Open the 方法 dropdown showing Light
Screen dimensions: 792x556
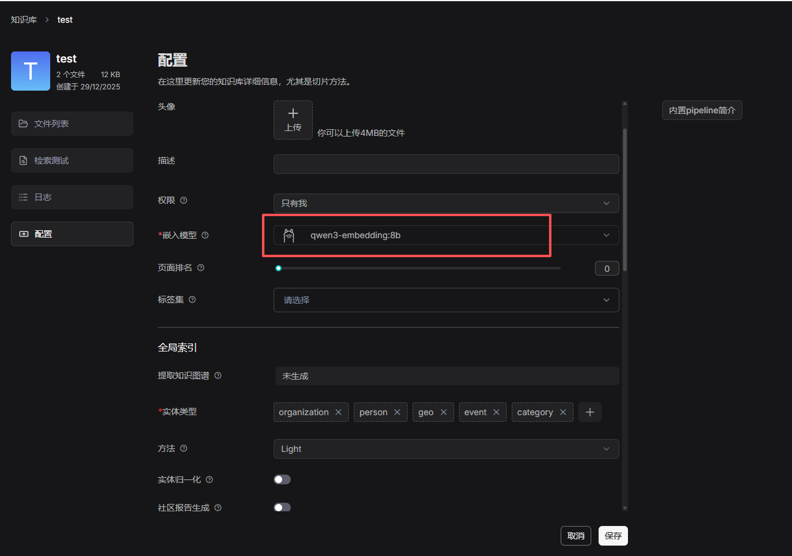pos(446,449)
